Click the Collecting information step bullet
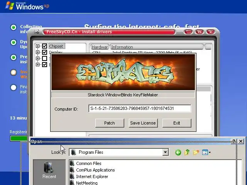This screenshot has width=247, height=185. pyautogui.click(x=14, y=27)
